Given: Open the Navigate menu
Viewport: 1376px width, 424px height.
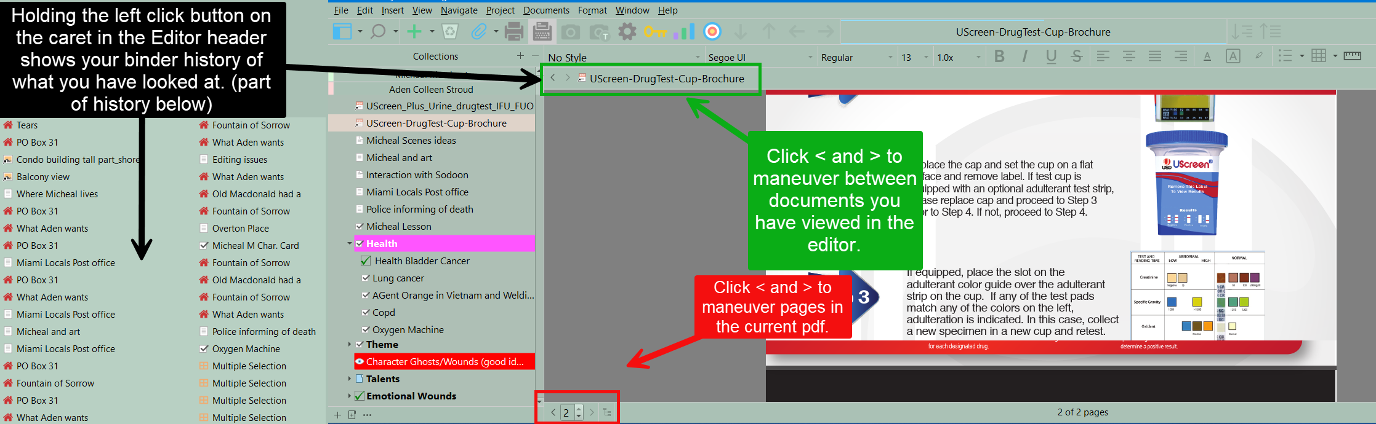Looking at the screenshot, I should click(459, 10).
